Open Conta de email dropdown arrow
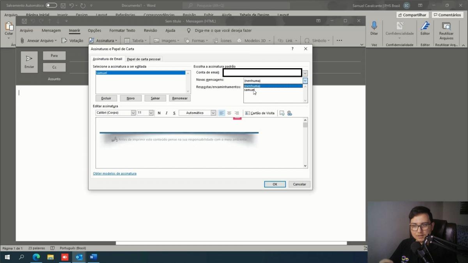 (305, 73)
